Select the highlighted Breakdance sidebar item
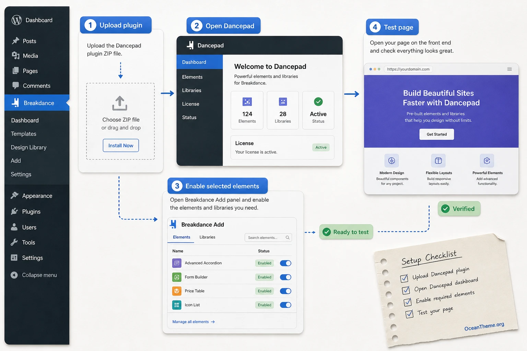Image resolution: width=527 pixels, height=351 pixels. click(x=37, y=103)
